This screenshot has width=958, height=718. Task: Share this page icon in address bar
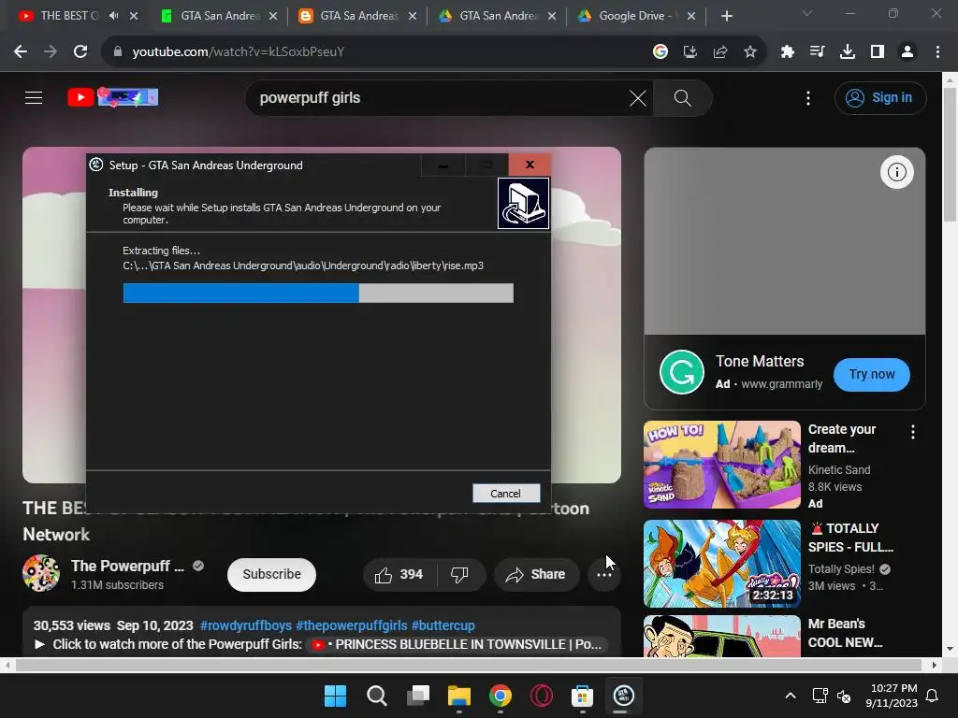coord(720,52)
